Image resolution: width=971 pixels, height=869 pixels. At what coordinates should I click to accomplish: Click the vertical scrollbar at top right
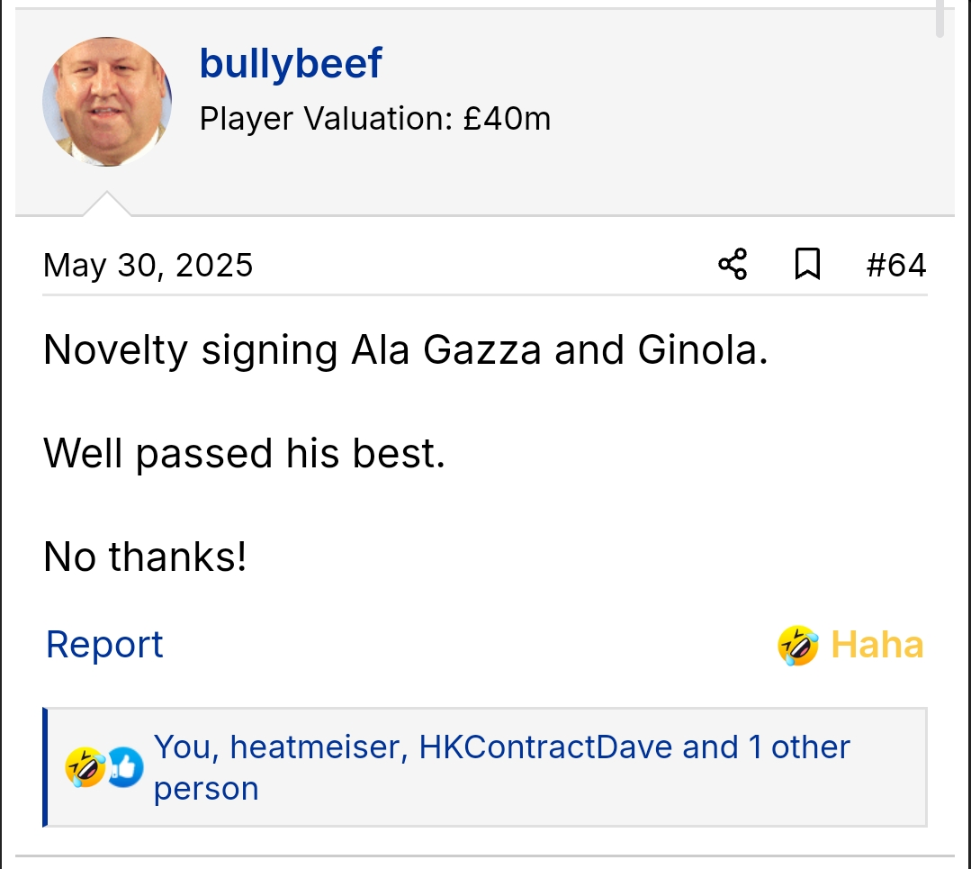[940, 18]
